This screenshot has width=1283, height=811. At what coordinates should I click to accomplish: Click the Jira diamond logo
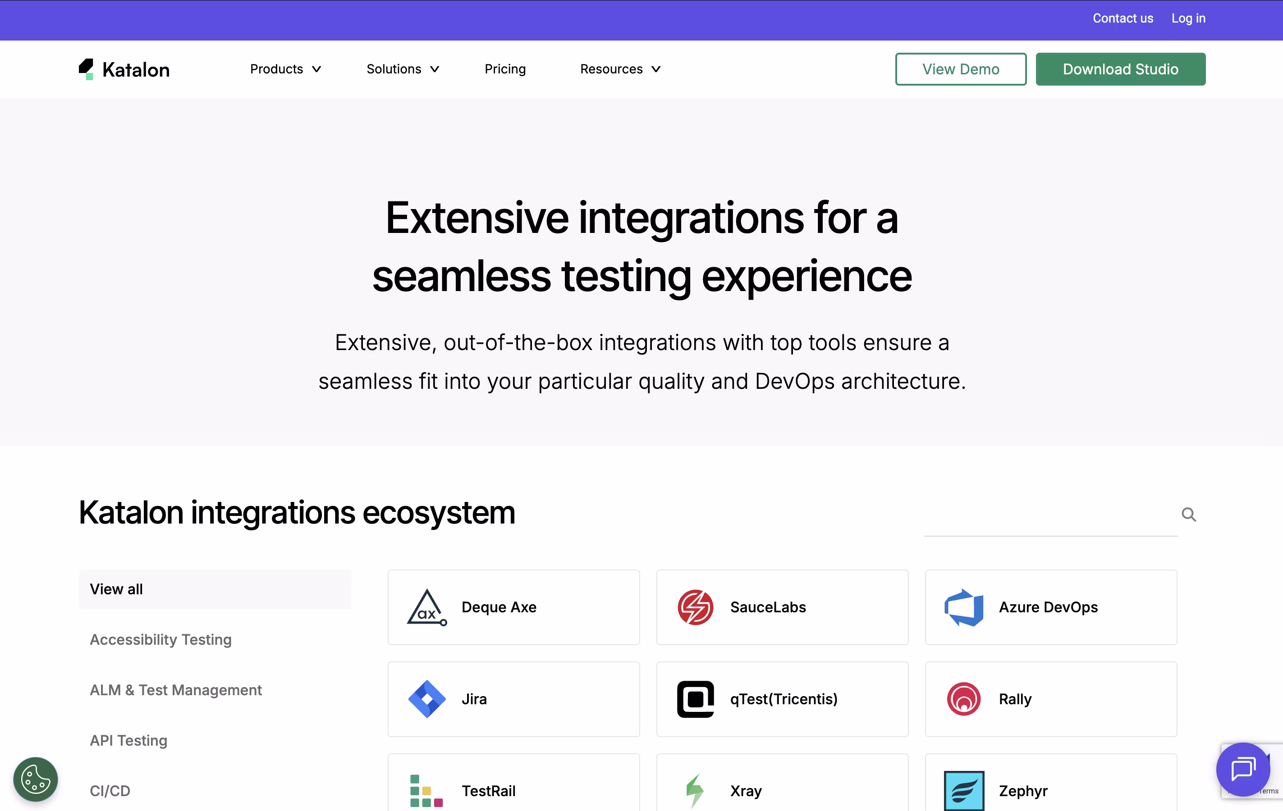click(426, 699)
